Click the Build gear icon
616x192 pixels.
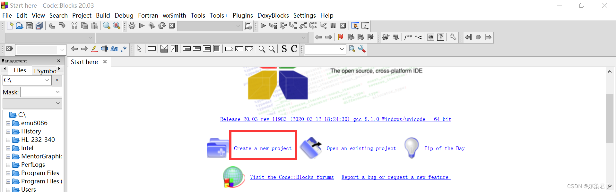pos(132,26)
